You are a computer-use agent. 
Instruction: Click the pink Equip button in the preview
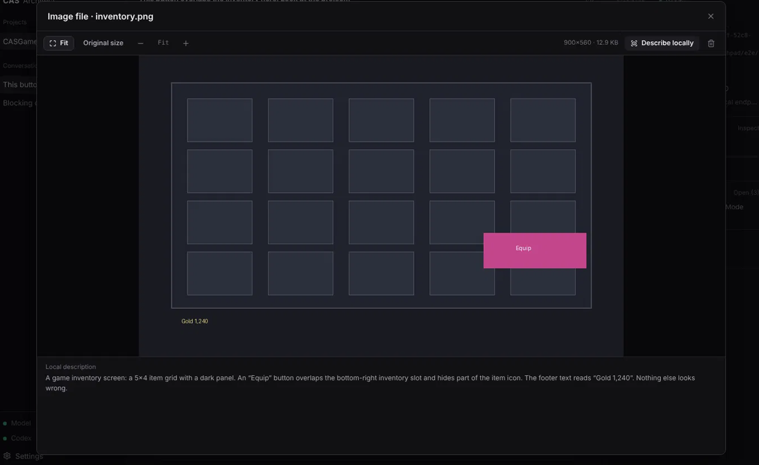[x=535, y=250]
